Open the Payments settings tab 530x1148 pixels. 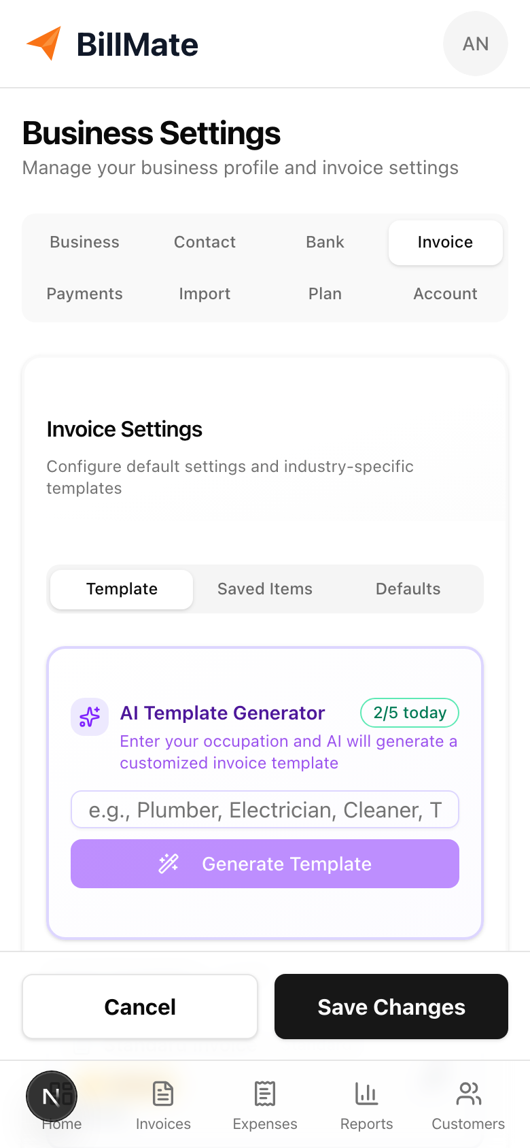[x=84, y=294]
